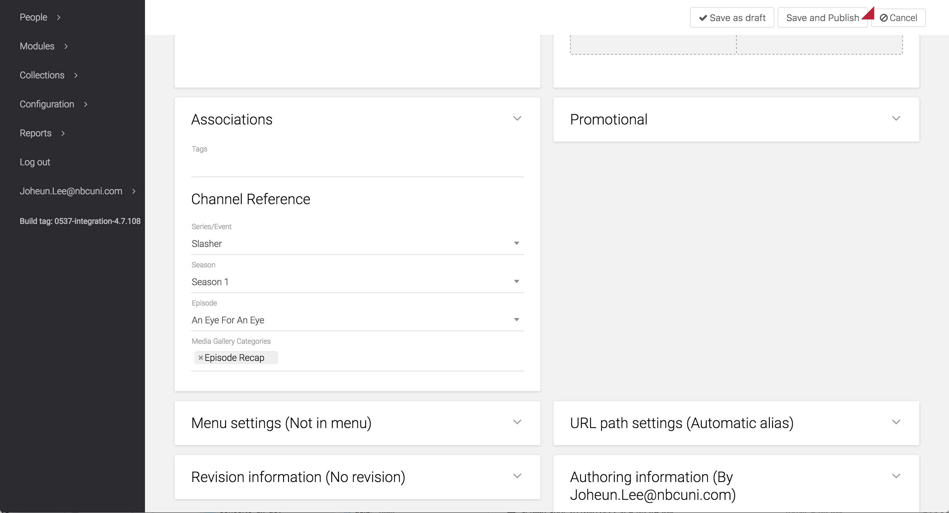Image resolution: width=949 pixels, height=513 pixels.
Task: Open the People sidebar menu
Action: point(34,17)
